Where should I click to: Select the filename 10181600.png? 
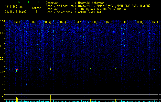(x=14, y=7)
